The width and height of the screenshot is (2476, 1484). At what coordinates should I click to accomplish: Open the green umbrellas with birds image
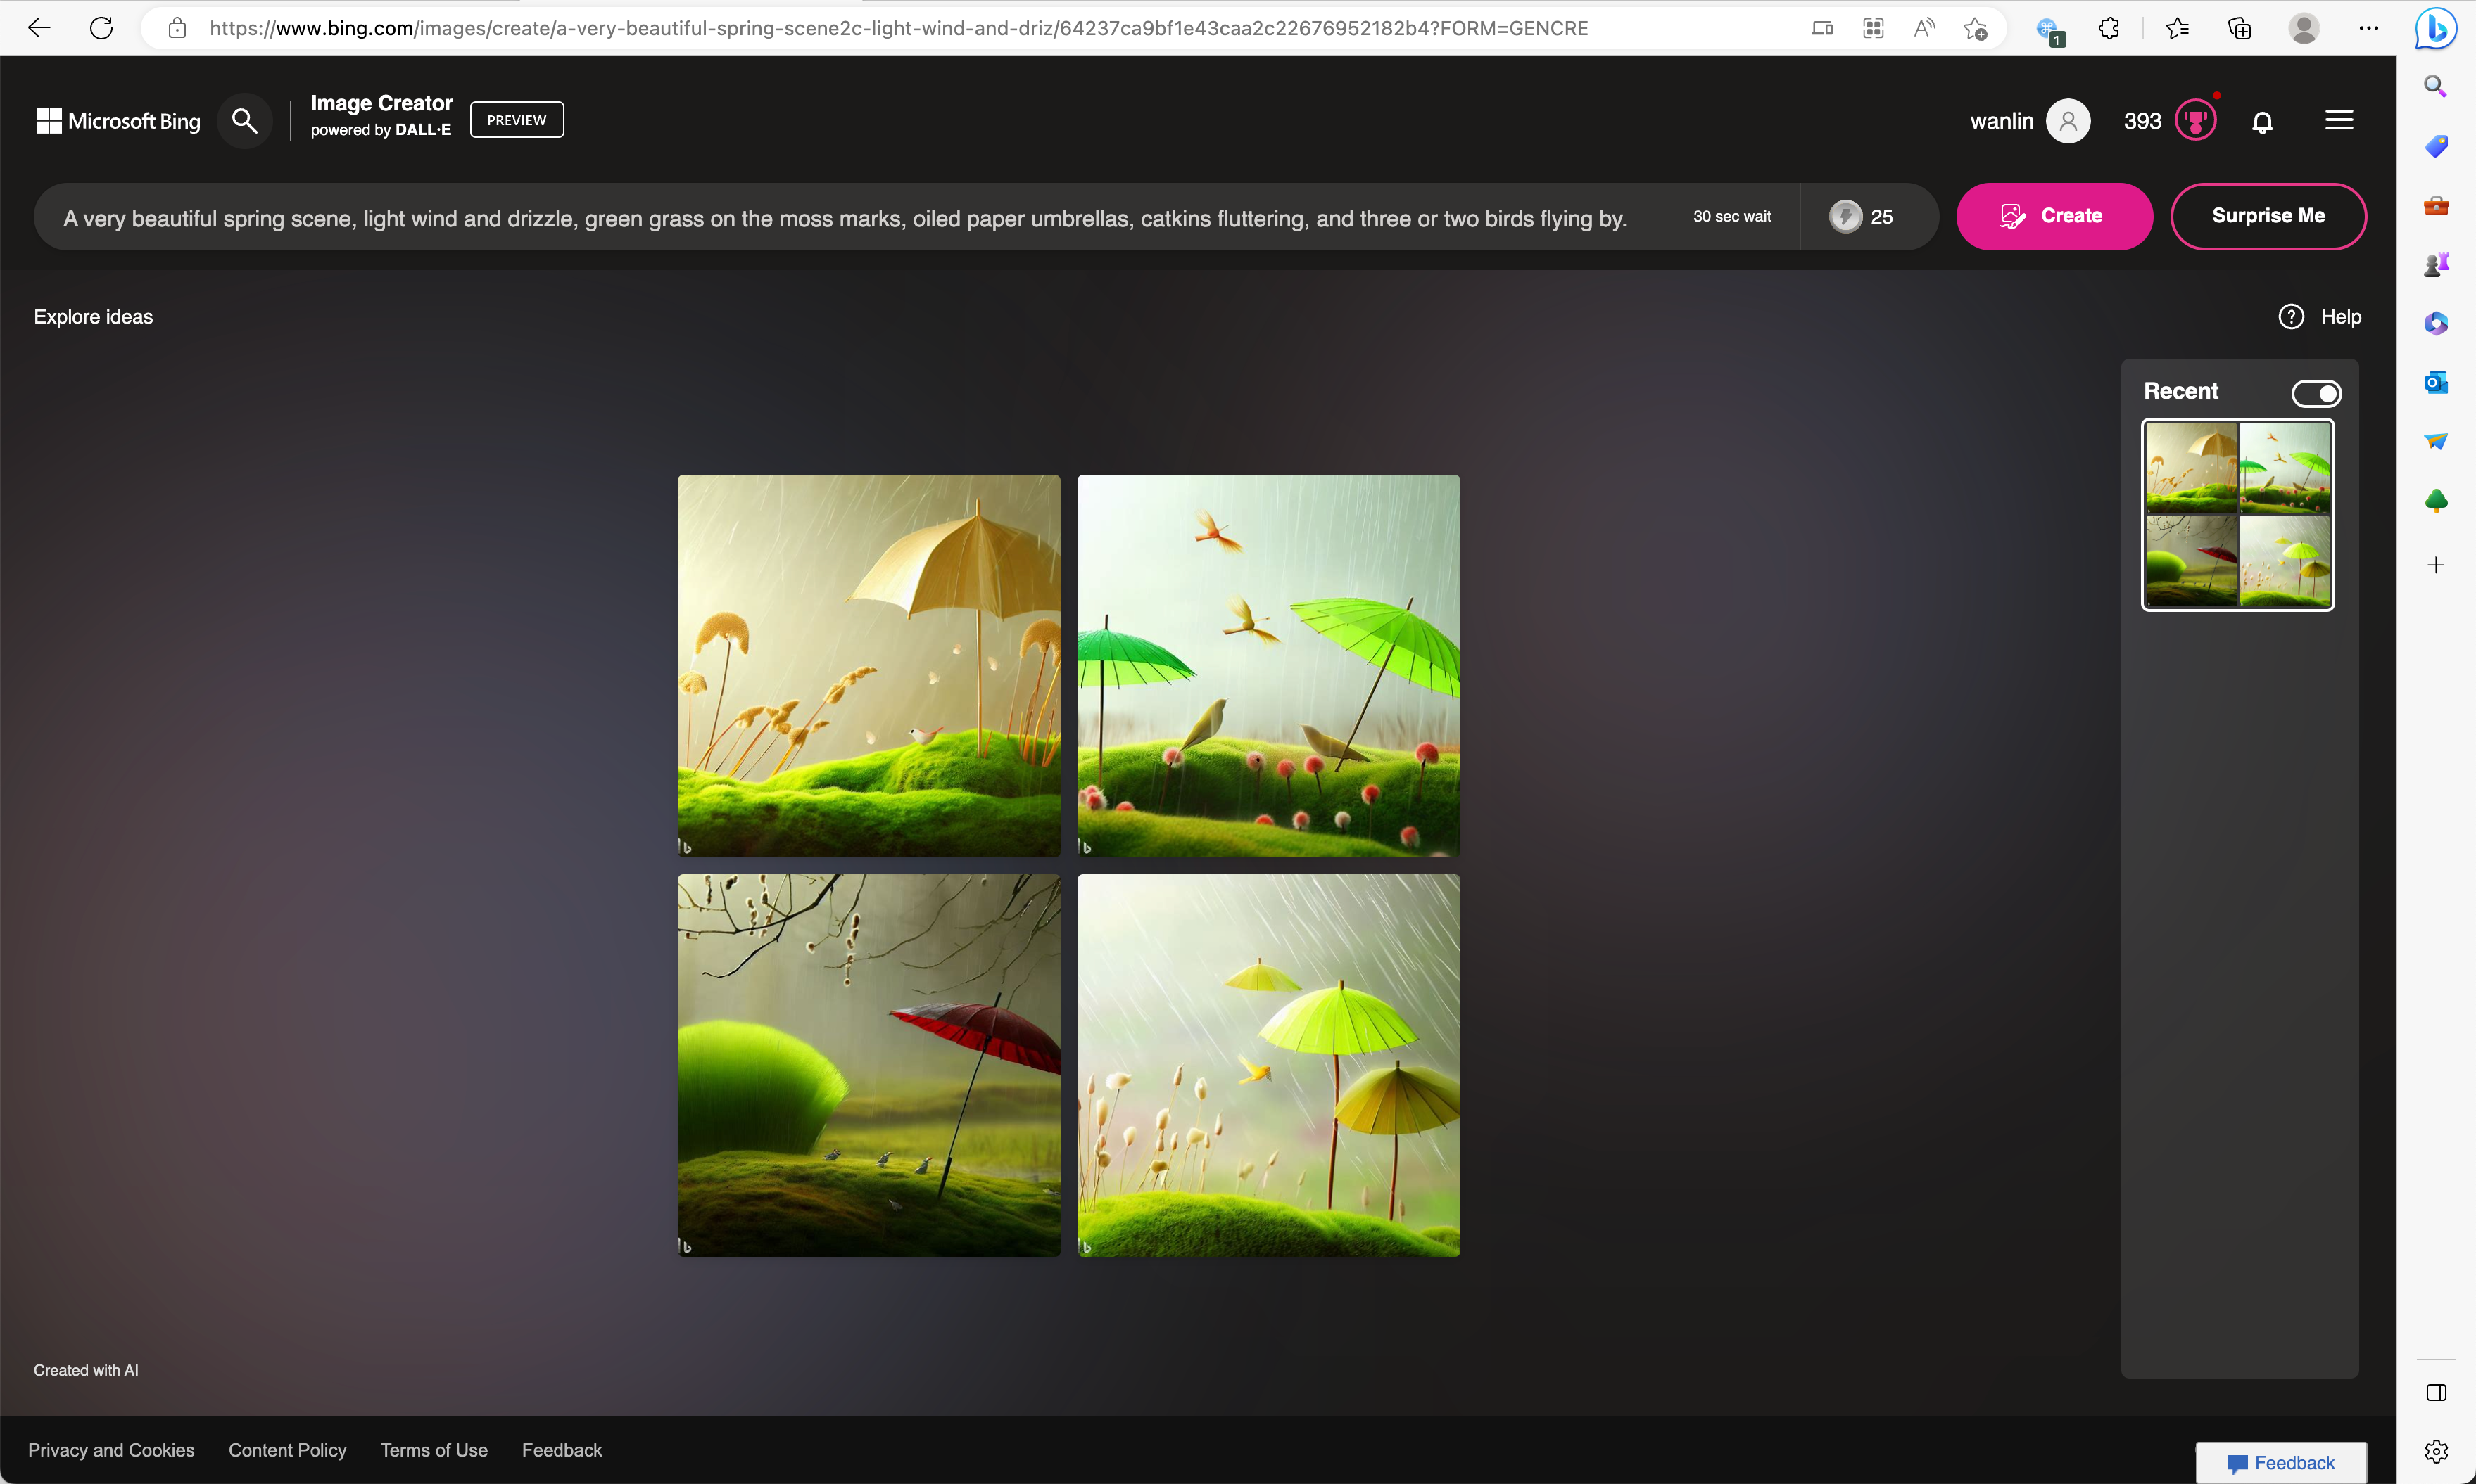pos(1268,666)
